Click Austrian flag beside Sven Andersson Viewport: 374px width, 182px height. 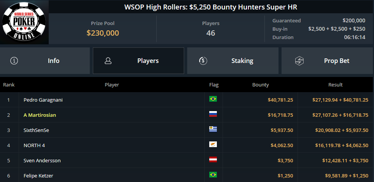click(213, 159)
